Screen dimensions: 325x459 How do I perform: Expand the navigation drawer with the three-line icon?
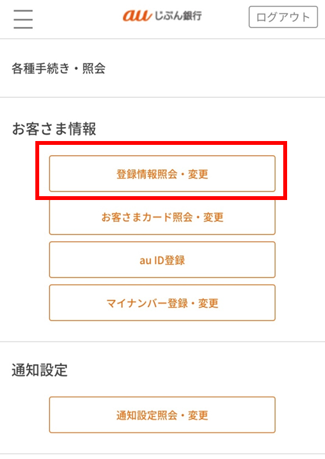(23, 19)
